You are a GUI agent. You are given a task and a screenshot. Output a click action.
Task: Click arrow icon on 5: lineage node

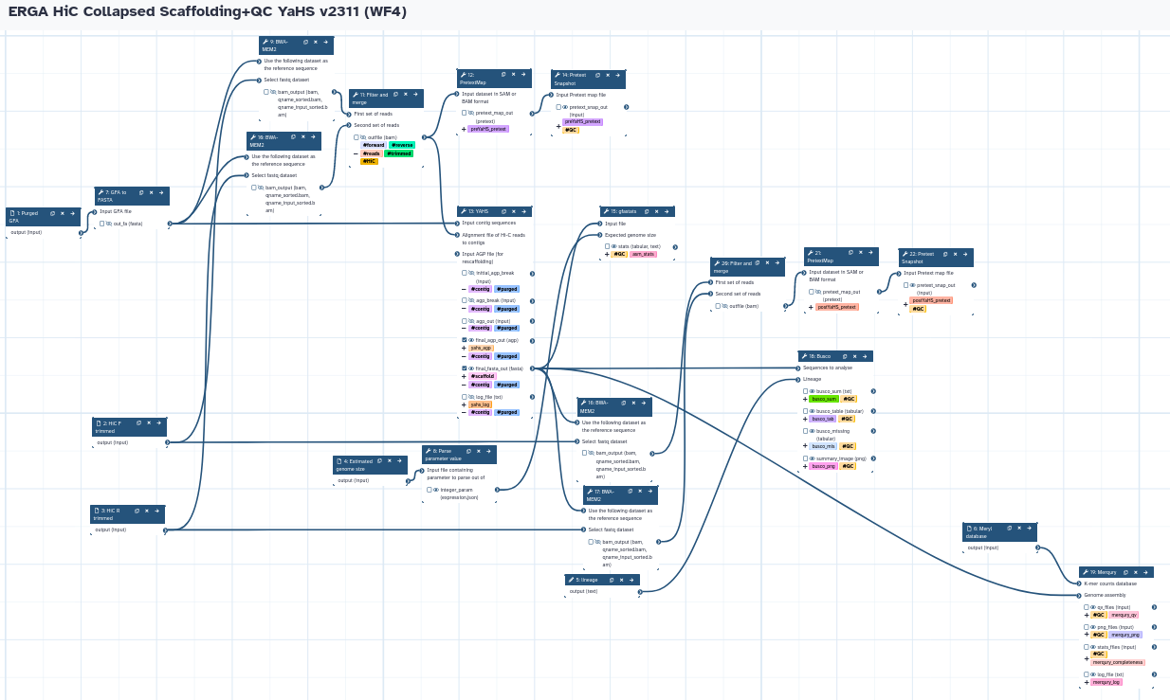[631, 580]
